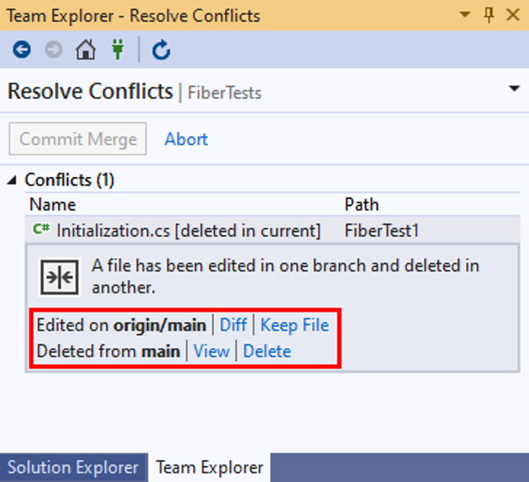Open Diff for origin/main edit
Screen dimensions: 529x482
pos(233,325)
